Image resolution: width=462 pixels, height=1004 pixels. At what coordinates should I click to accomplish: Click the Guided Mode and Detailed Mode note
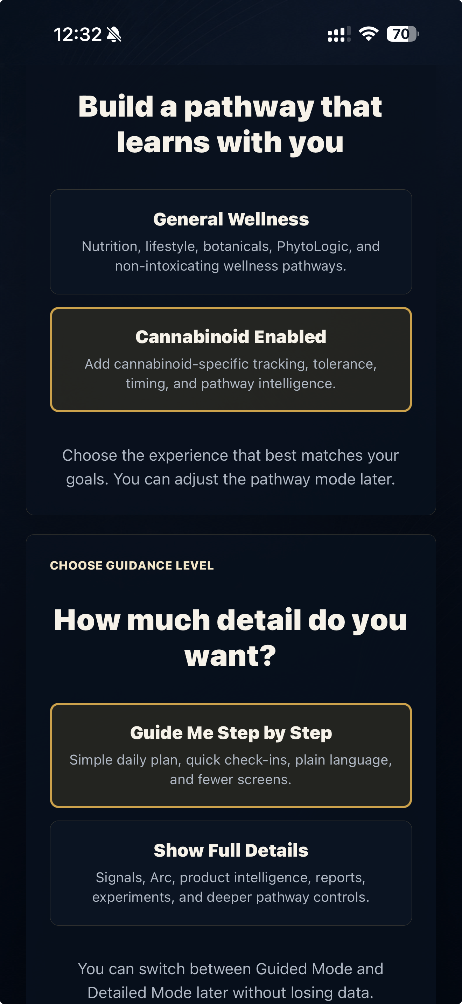click(x=231, y=980)
